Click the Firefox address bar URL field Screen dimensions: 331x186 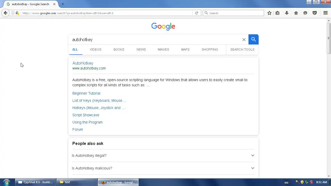(107, 13)
